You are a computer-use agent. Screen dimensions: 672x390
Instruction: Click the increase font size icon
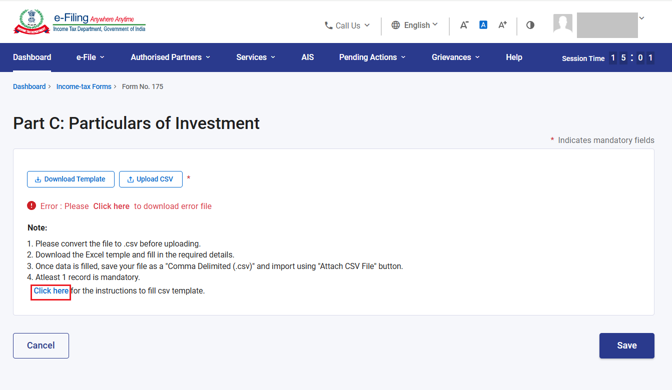502,25
